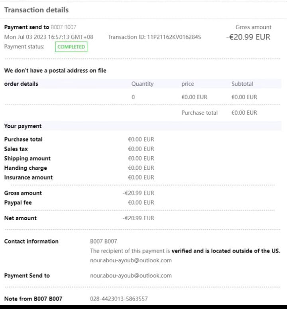Click the Transaction ID 11P21162KV016284S

[x=154, y=37]
